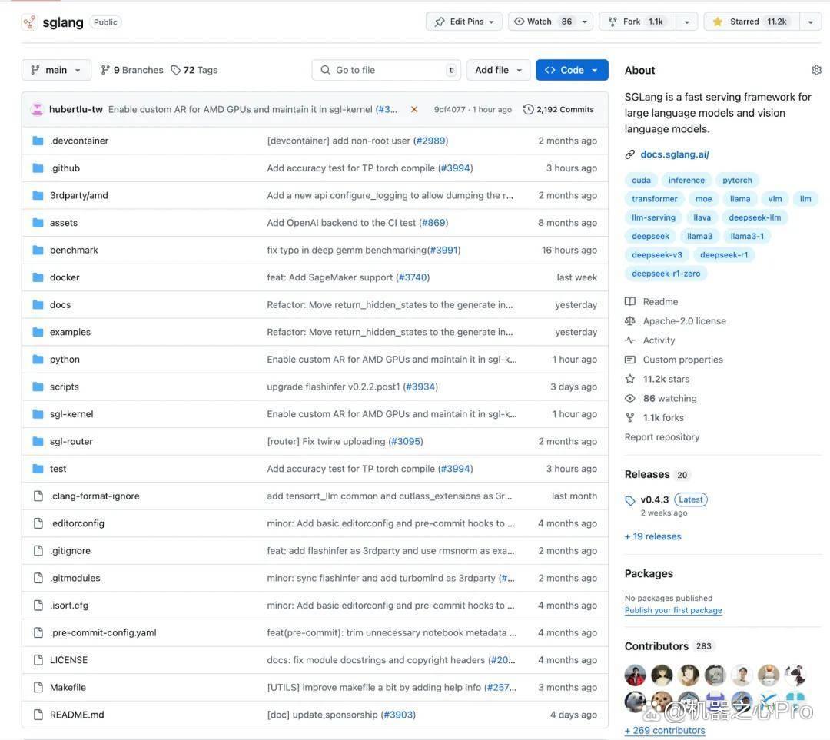The image size is (830, 740).
Task: Open the README.md file
Action: [77, 715]
